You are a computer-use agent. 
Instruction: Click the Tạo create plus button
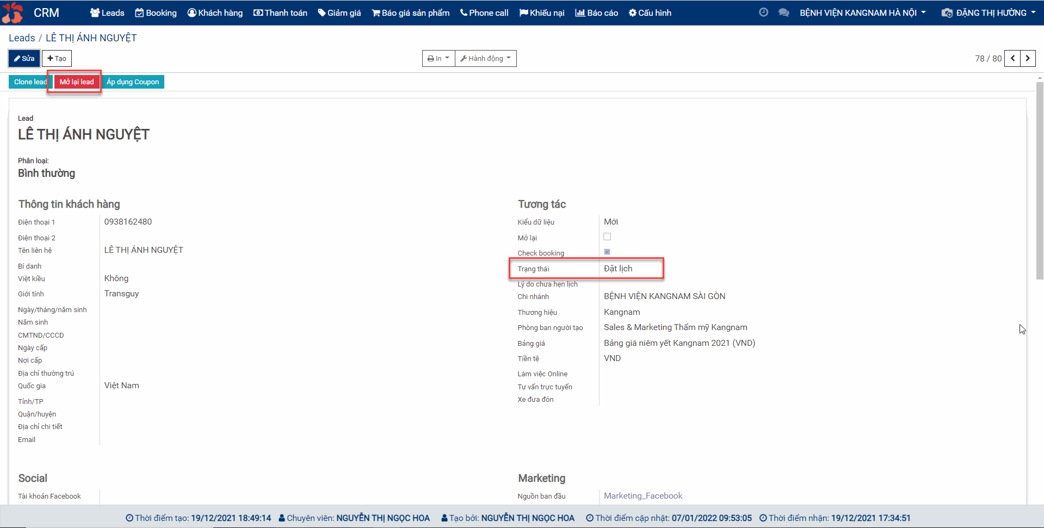pos(57,58)
